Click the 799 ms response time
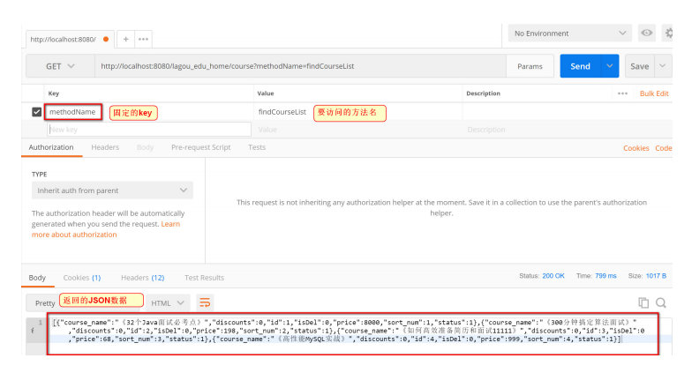692x373 pixels. (605, 275)
